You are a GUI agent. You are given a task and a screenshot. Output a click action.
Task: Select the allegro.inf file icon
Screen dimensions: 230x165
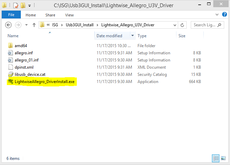pos(11,53)
